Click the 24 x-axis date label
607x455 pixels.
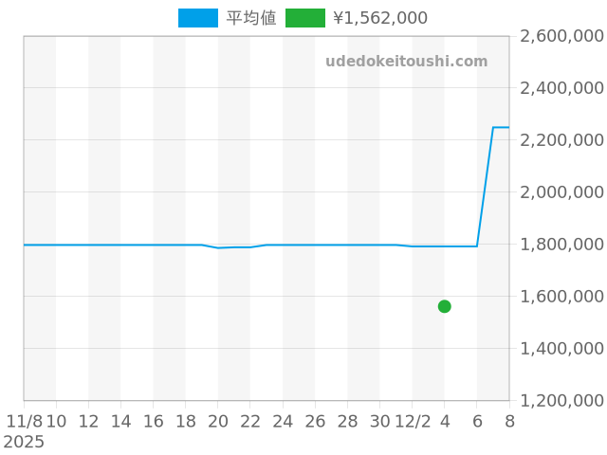tap(283, 421)
